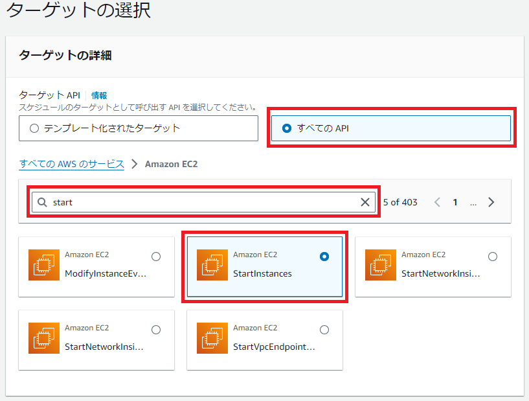The width and height of the screenshot is (529, 401).
Task: Open the 情報 info link
Action: [99, 95]
